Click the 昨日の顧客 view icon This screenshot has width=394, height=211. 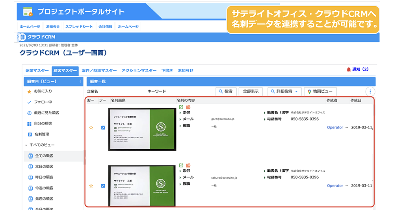click(30, 178)
